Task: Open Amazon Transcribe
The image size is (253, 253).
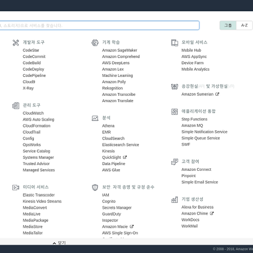Action: click(118, 94)
